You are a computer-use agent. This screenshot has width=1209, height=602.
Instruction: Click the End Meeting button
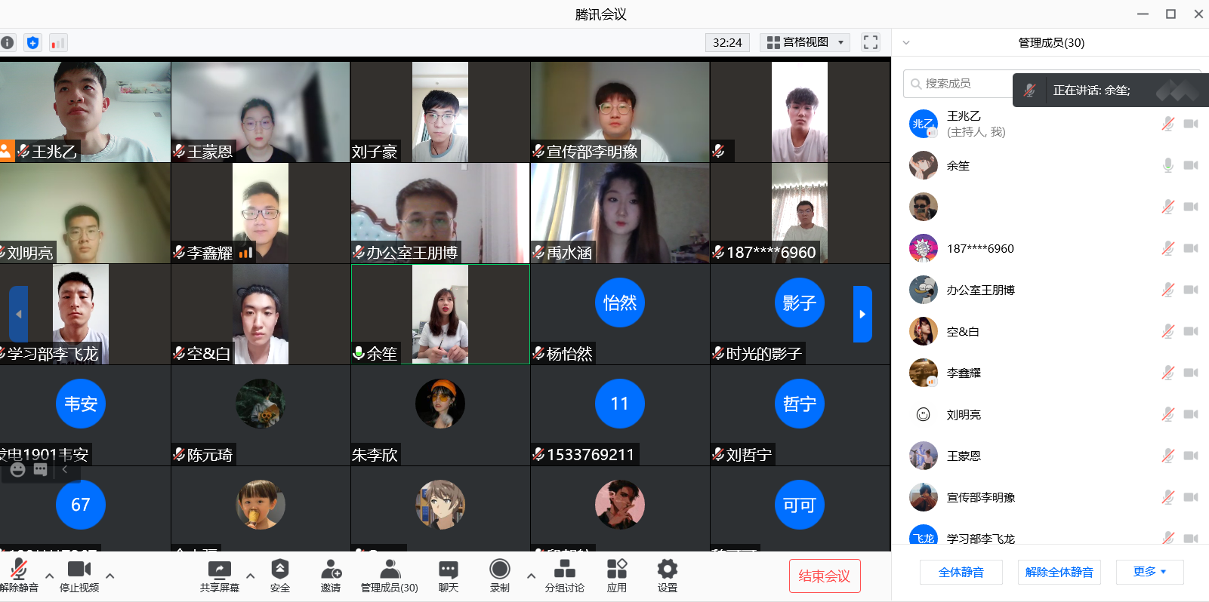pos(824,576)
